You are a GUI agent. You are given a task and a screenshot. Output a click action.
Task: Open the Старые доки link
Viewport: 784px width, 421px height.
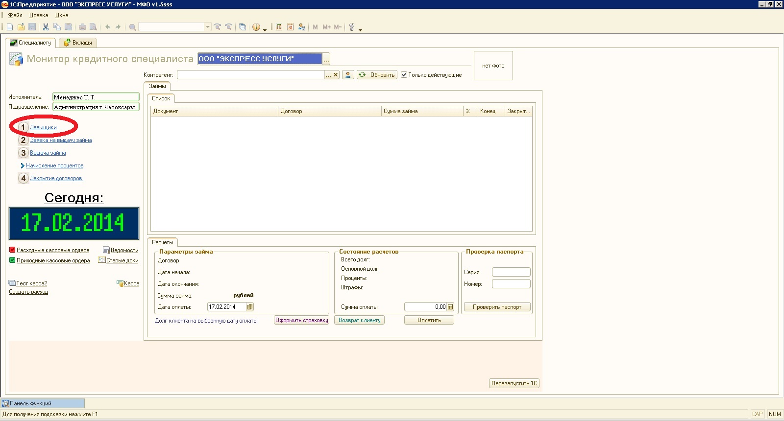click(x=122, y=260)
